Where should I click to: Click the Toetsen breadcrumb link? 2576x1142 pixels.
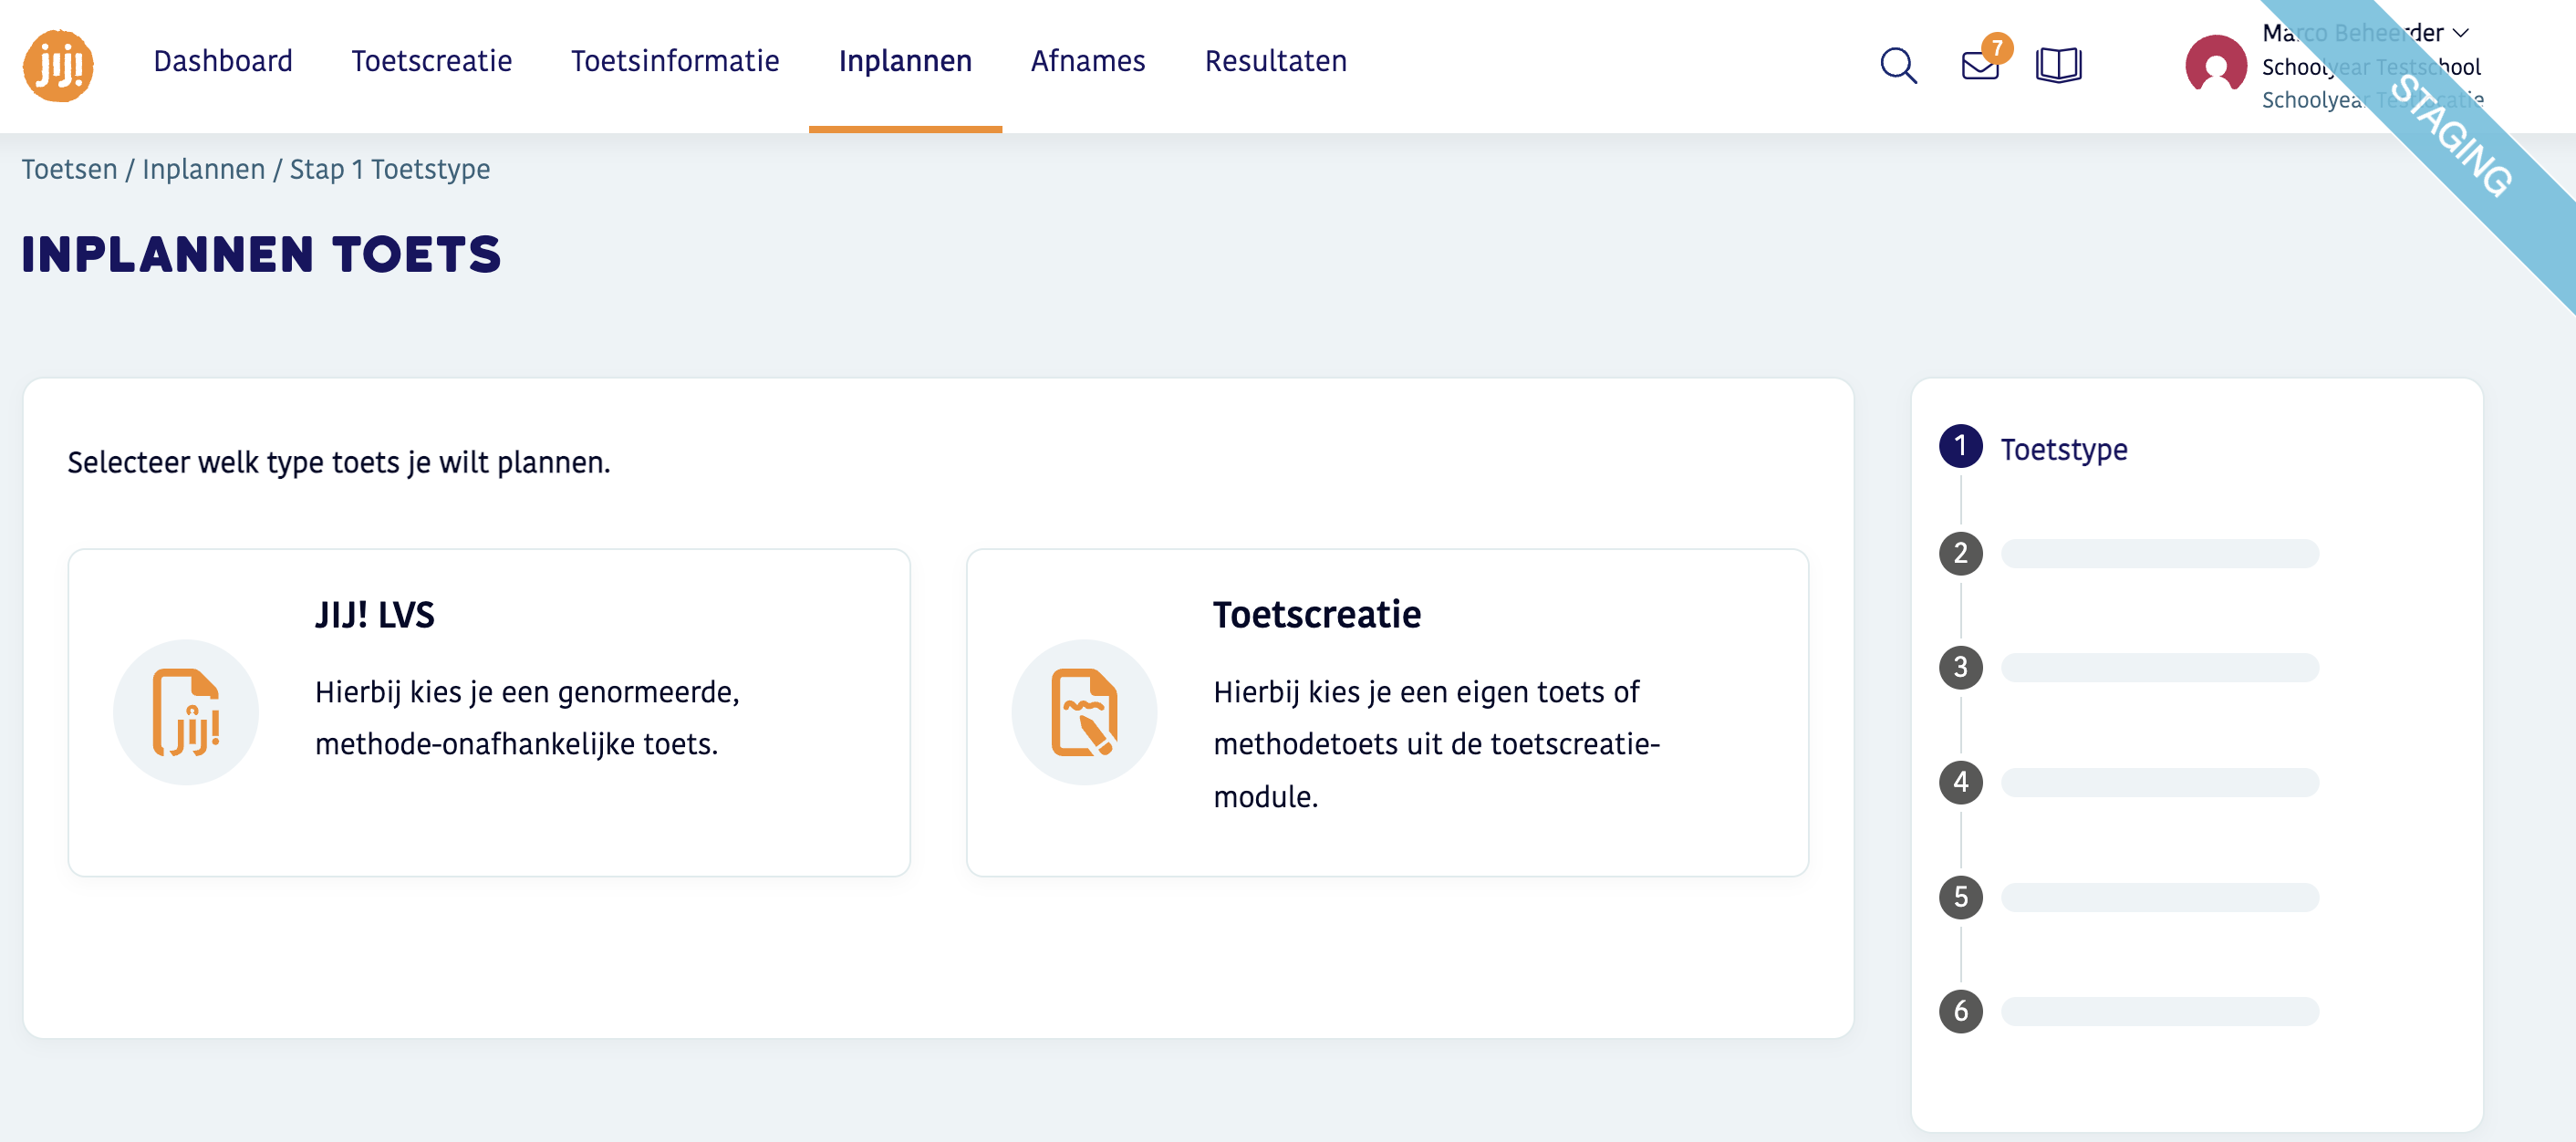coord(69,169)
